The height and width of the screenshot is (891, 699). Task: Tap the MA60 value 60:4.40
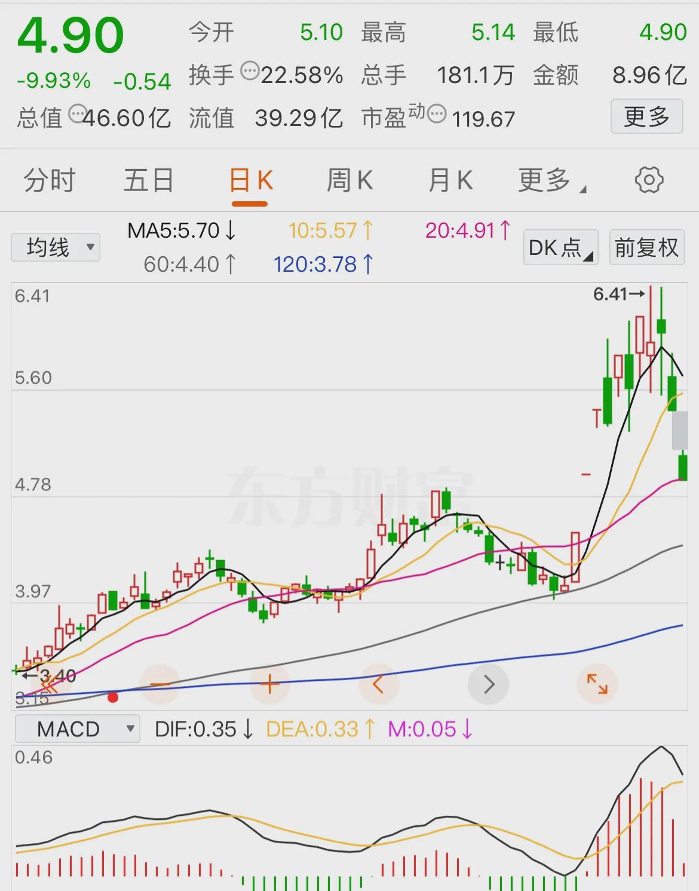click(190, 265)
